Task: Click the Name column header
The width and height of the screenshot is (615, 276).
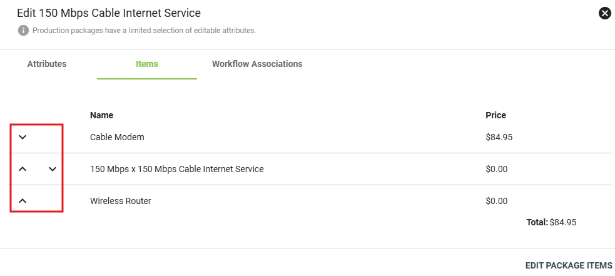Action: pyautogui.click(x=101, y=115)
